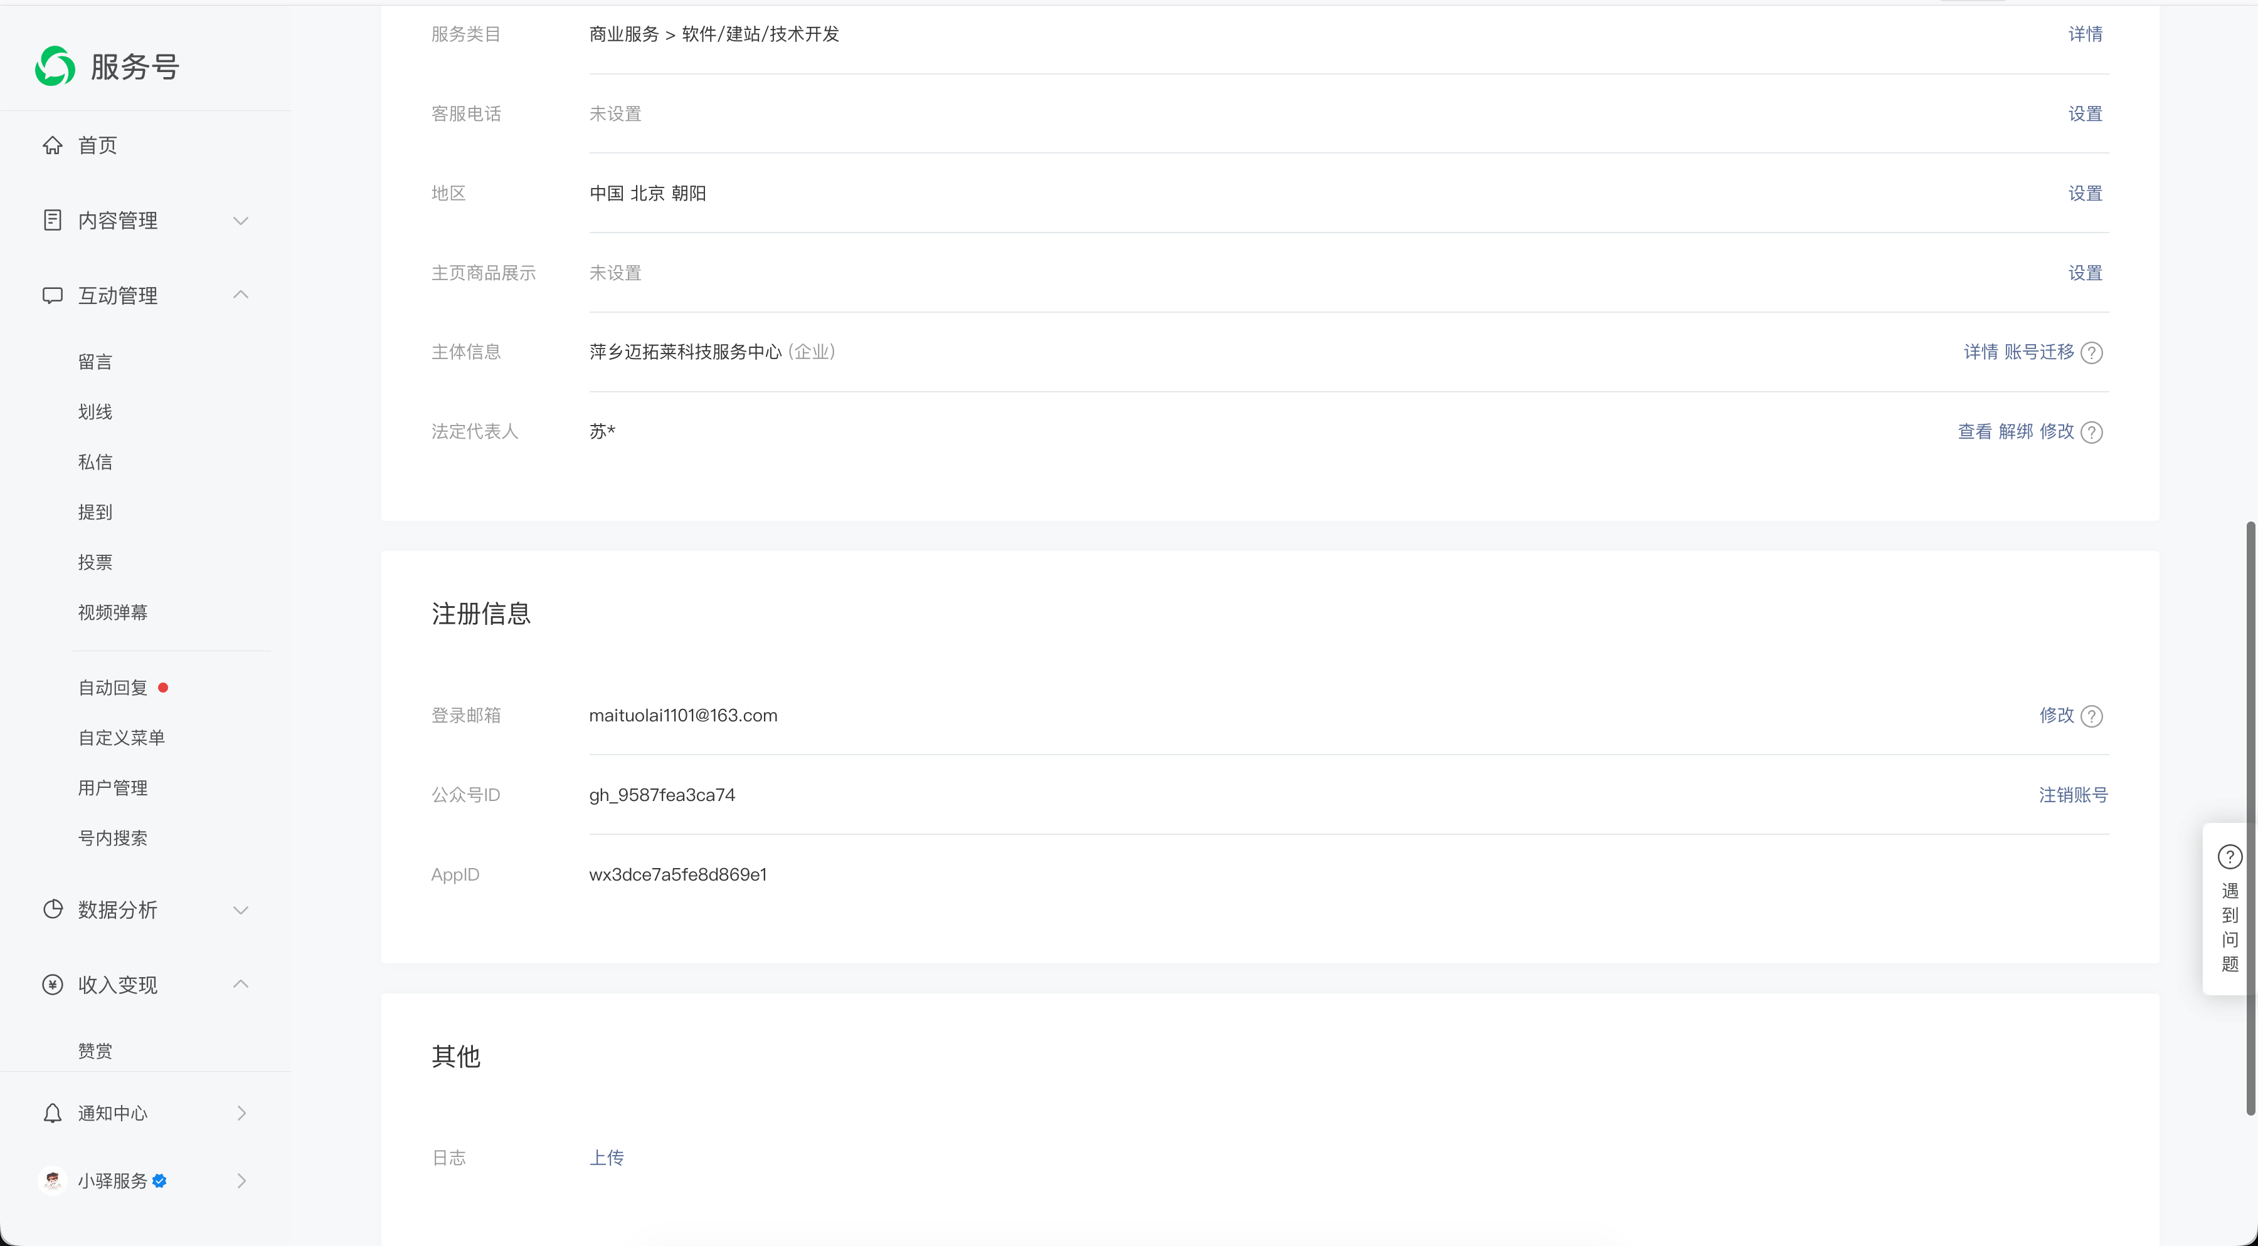2258x1246 pixels.
Task: Click the 上传 log link
Action: click(x=607, y=1158)
